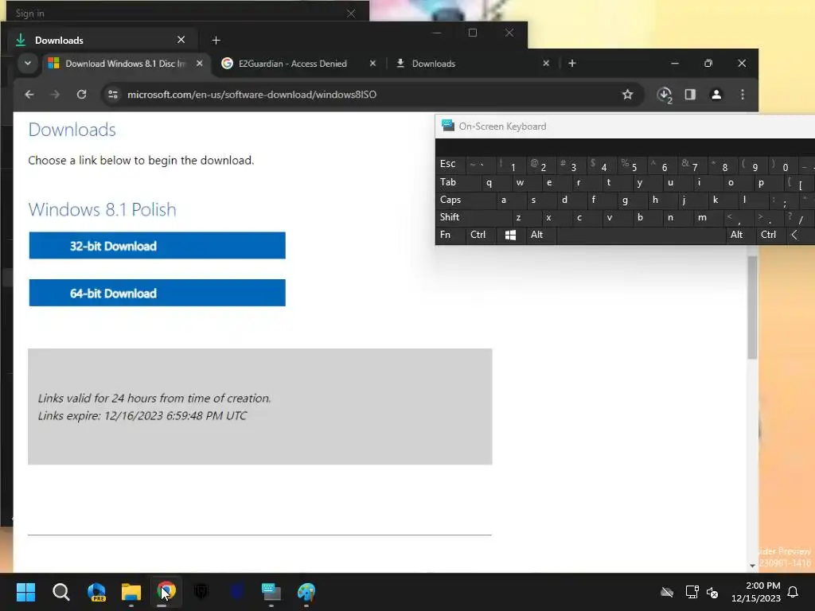Viewport: 815px width, 611px height.
Task: Toggle right Alt key on On-Screen Keyboard
Action: [x=740, y=235]
